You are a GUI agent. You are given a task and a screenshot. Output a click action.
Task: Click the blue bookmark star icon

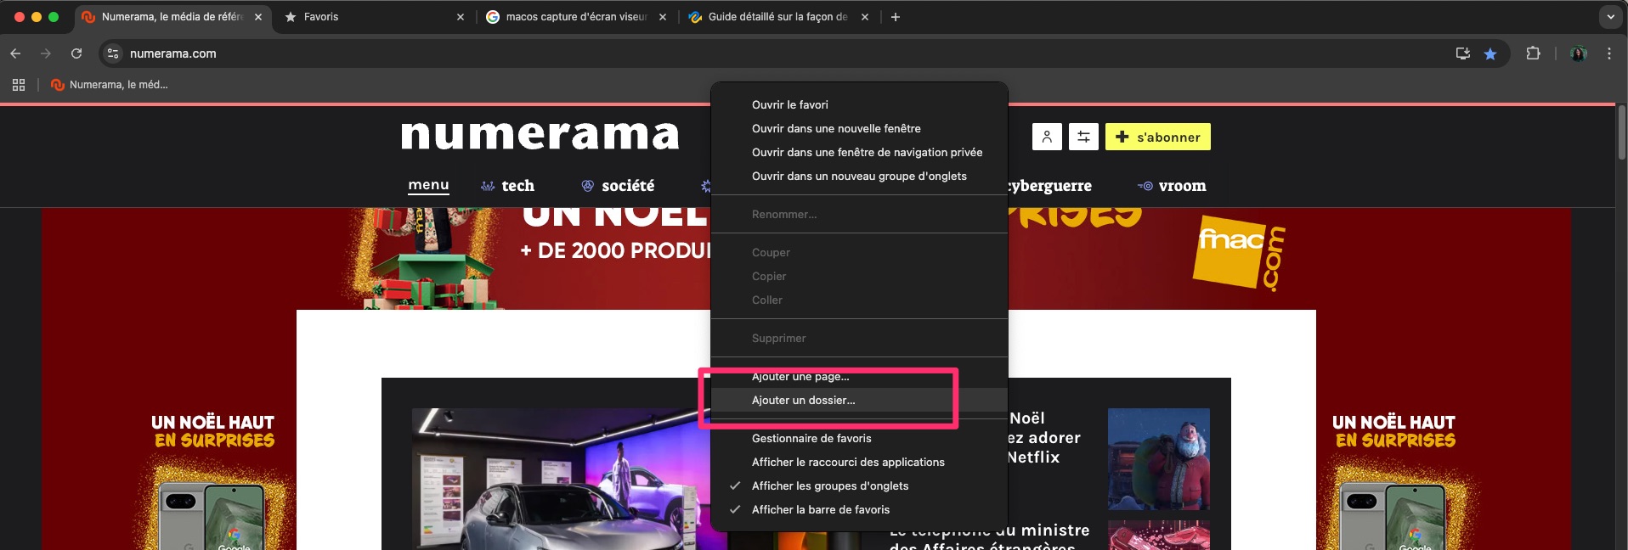tap(1490, 53)
